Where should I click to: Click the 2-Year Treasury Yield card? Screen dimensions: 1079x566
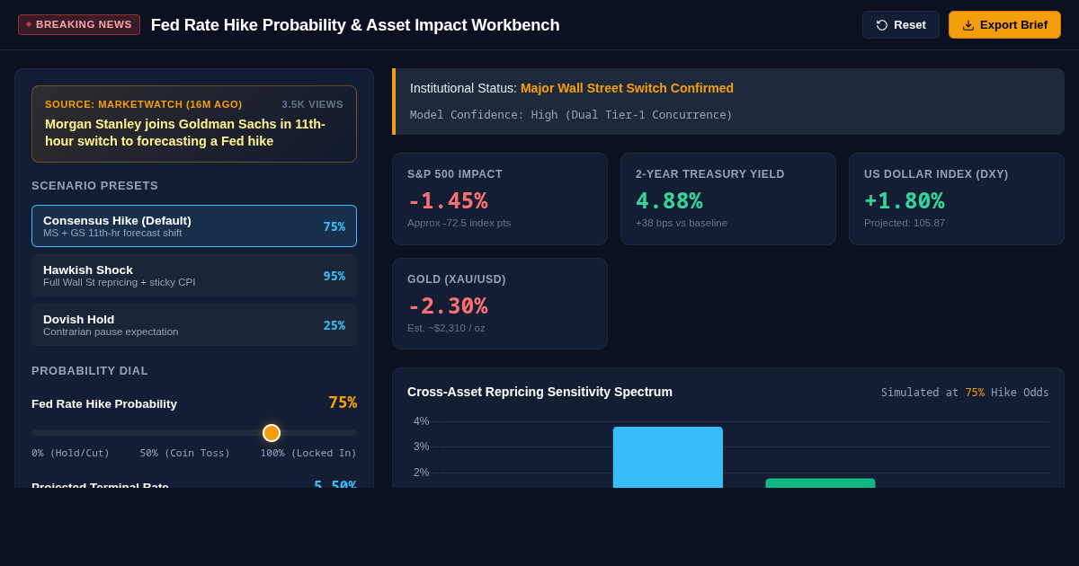coord(728,199)
